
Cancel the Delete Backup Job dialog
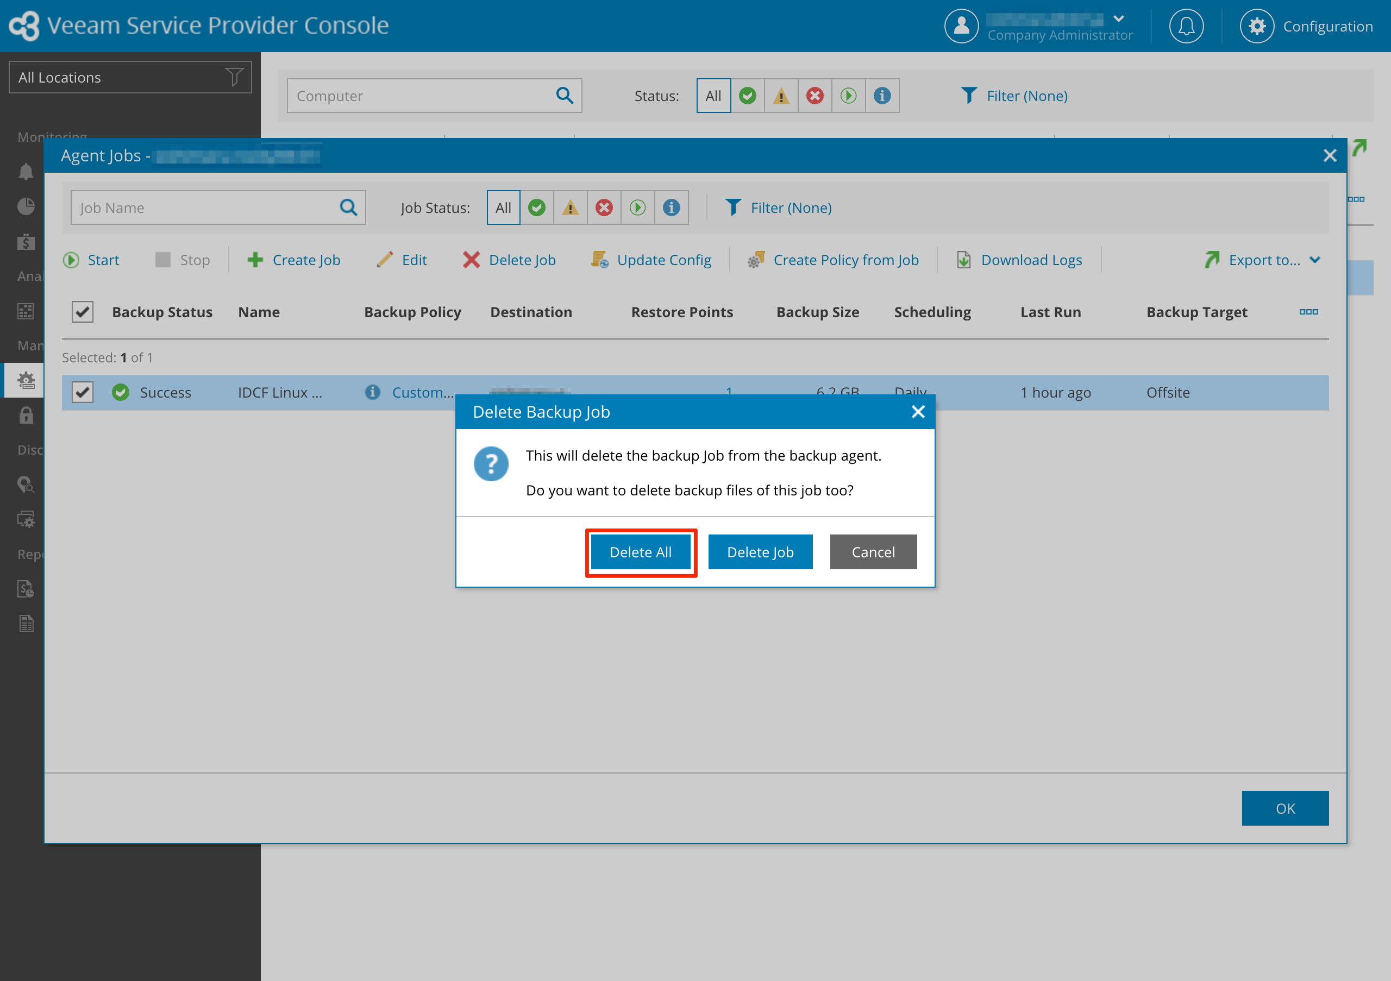(873, 552)
